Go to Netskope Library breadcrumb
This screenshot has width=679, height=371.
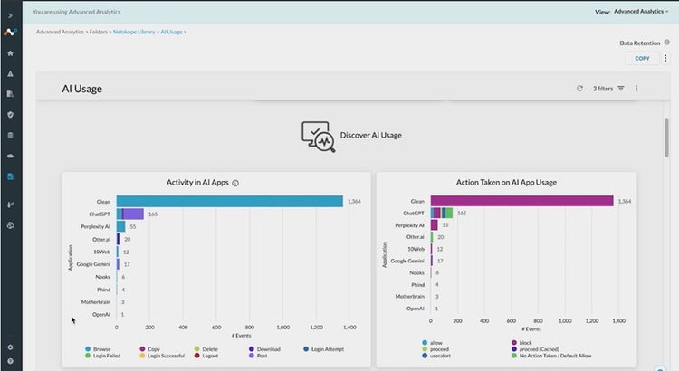[136, 32]
